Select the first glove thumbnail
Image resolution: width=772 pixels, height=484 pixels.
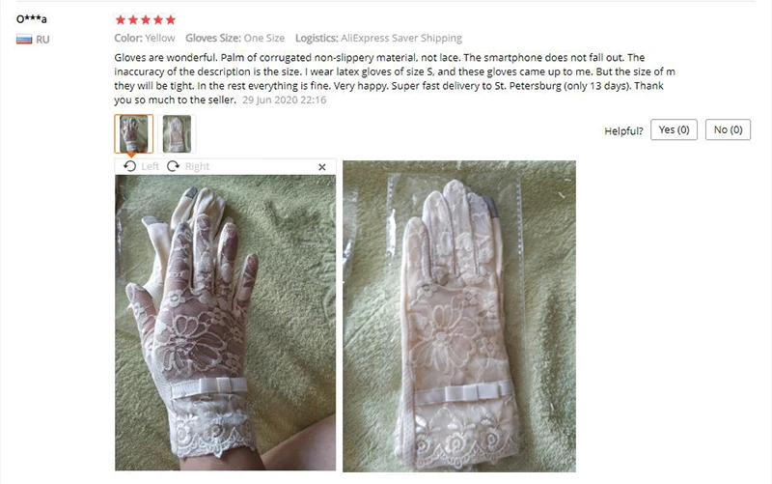(134, 133)
